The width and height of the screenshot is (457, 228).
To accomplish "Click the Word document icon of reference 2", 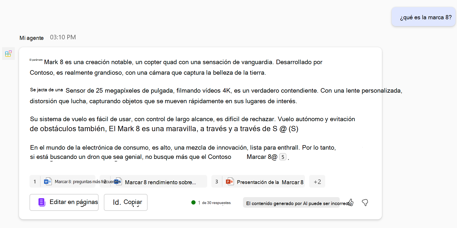I will click(118, 181).
